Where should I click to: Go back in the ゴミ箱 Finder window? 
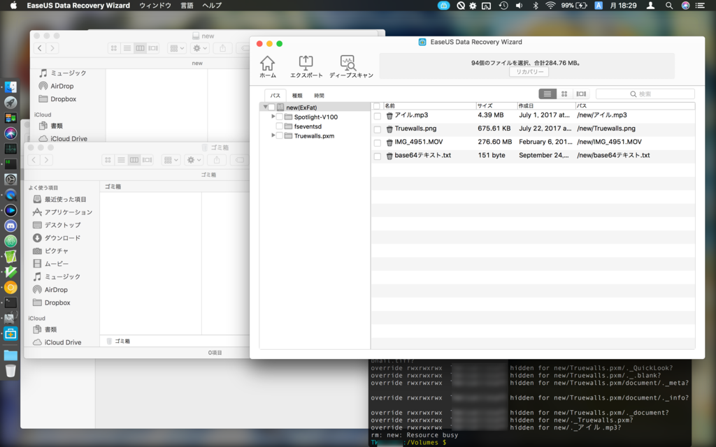pos(34,160)
